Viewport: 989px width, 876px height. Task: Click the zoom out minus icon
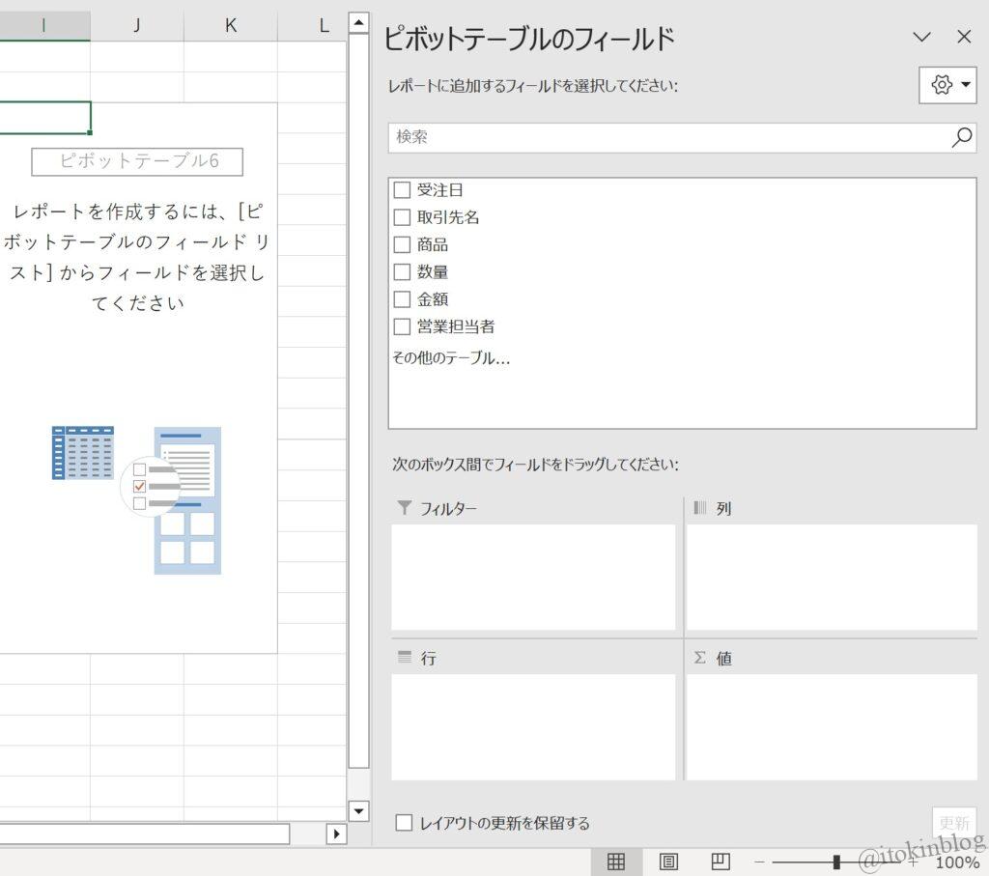point(760,862)
